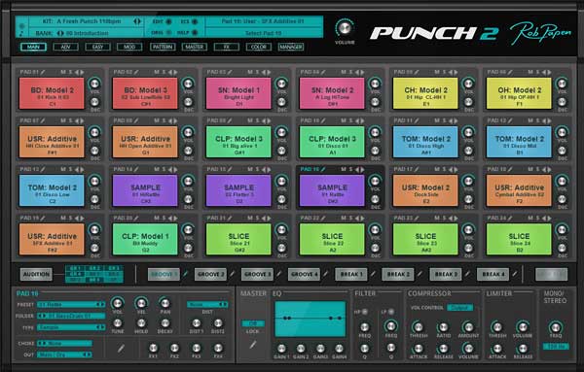Trigger SLICE pad Slice 24
The image size is (584, 372).
519,239
